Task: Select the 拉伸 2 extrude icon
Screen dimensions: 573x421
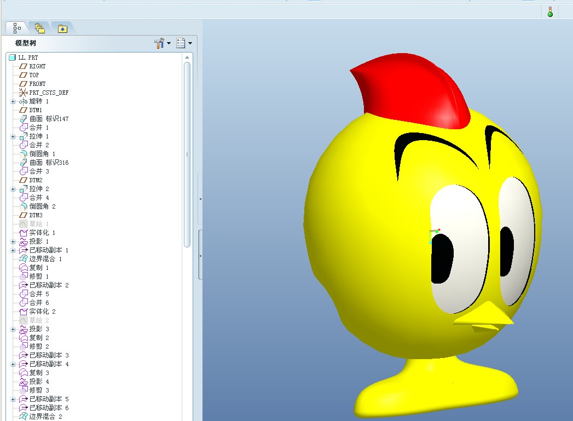Action: [x=24, y=189]
